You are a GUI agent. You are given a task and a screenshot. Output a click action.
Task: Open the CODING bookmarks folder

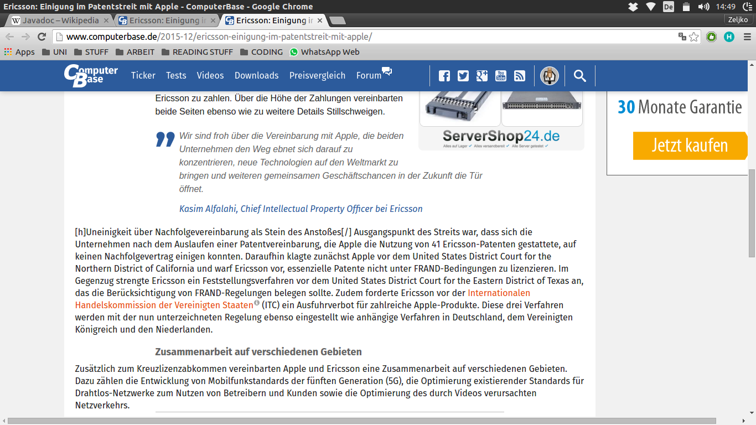point(261,52)
